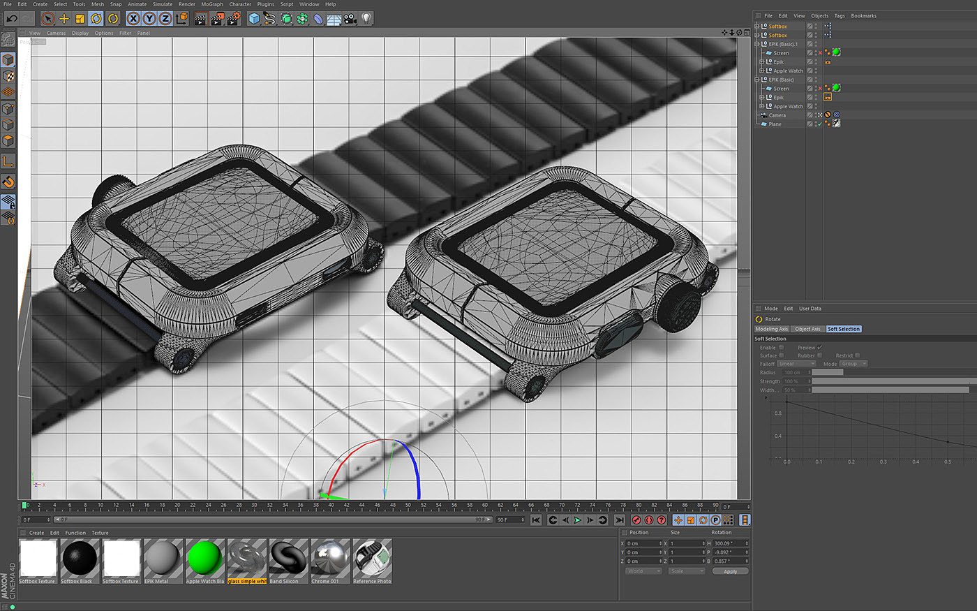
Task: Switch to the Object Axis tab
Action: coord(807,329)
